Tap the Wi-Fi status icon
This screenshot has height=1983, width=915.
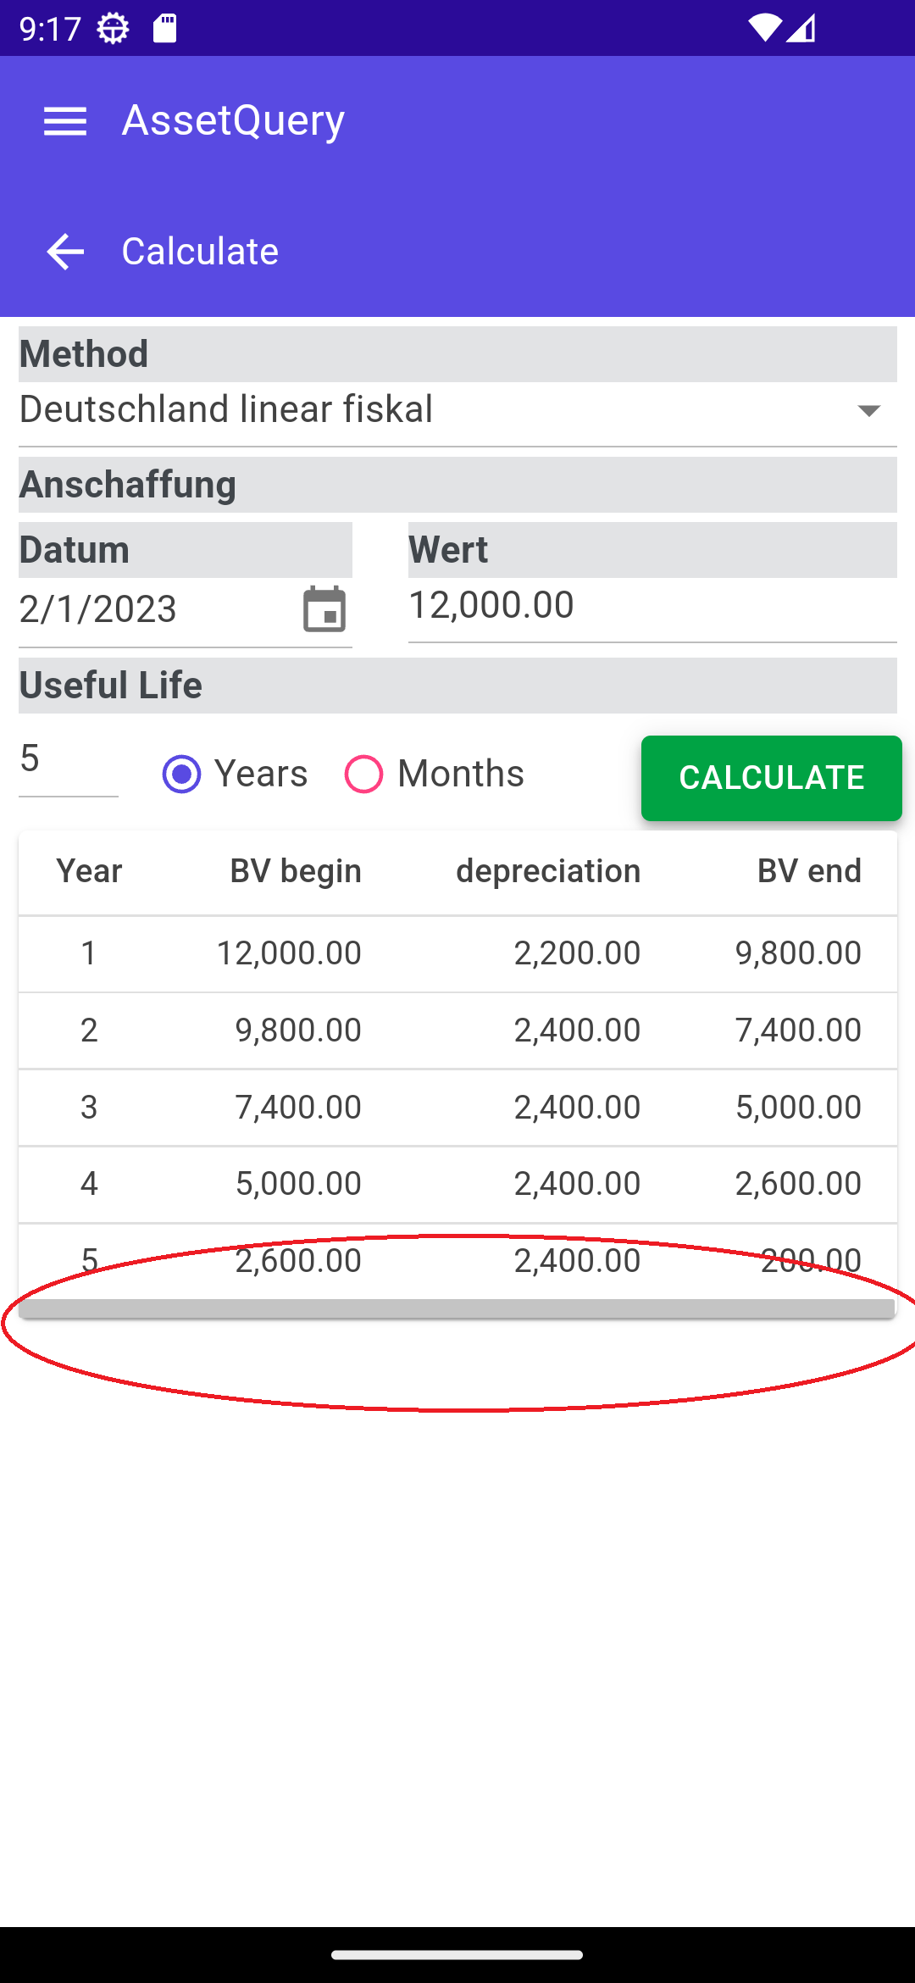point(764,28)
